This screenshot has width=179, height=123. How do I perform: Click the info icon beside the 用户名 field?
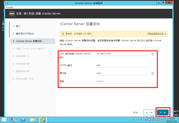tap(153, 73)
